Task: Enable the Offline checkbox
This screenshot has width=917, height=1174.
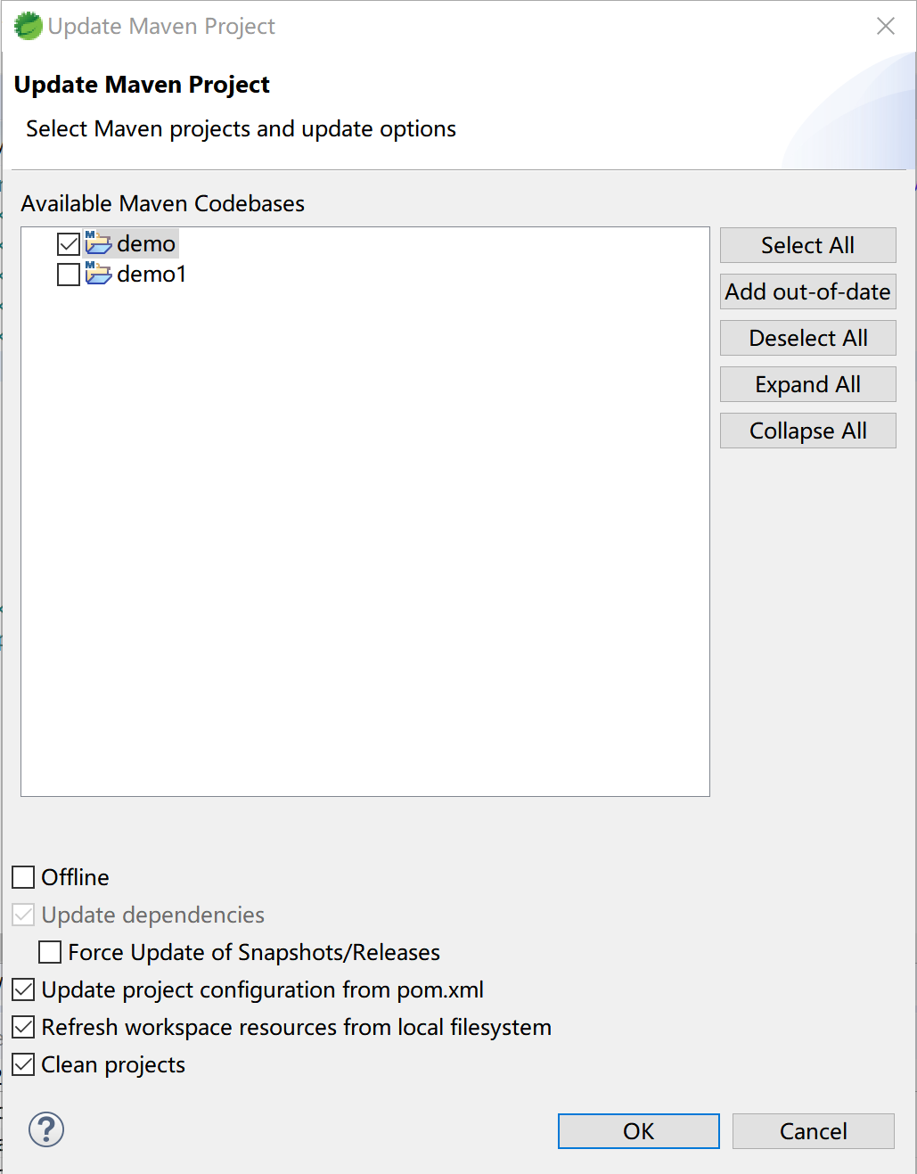Action: tap(23, 877)
